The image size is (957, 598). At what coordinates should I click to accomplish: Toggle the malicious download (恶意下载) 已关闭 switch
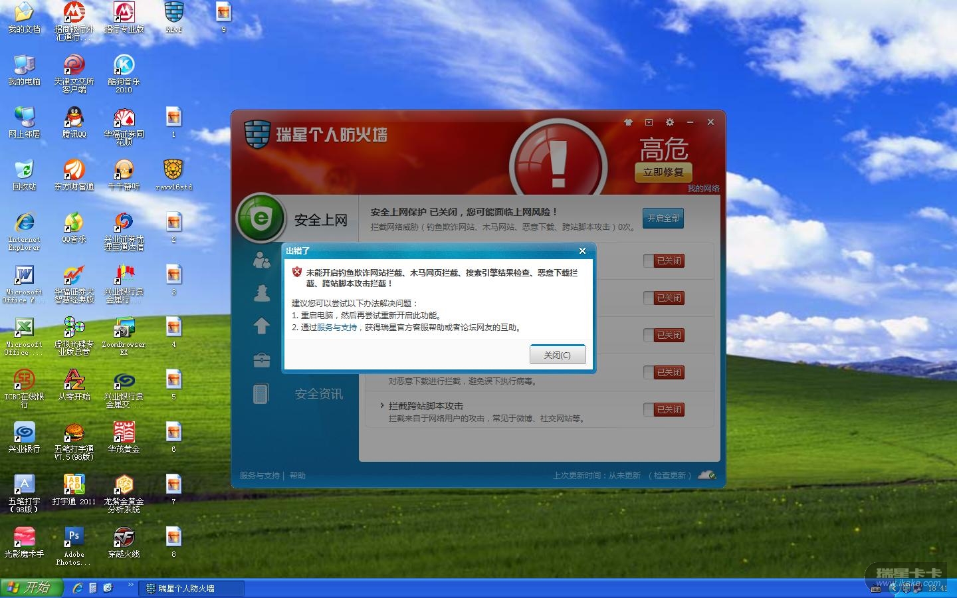coord(663,373)
